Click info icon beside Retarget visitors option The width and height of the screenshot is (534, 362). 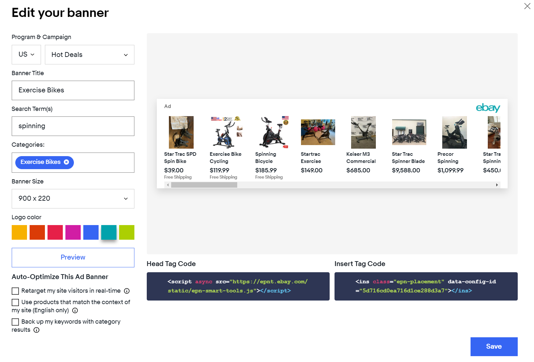tap(127, 291)
